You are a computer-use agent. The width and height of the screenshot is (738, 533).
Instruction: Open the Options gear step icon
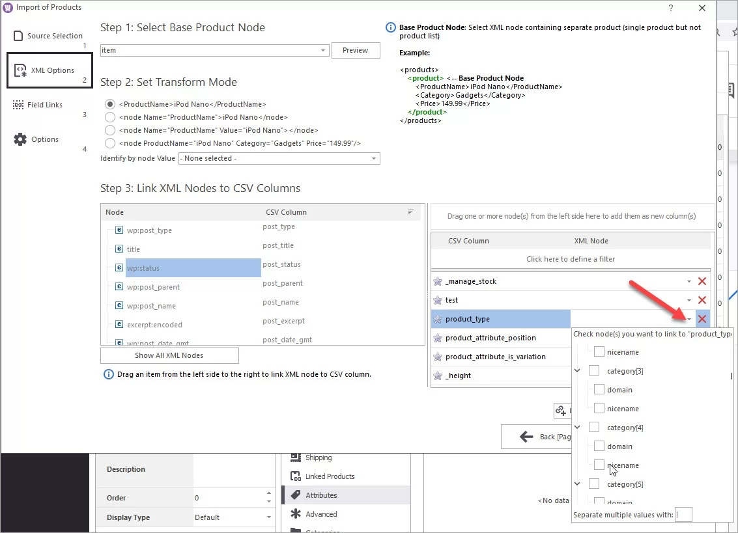(x=21, y=138)
